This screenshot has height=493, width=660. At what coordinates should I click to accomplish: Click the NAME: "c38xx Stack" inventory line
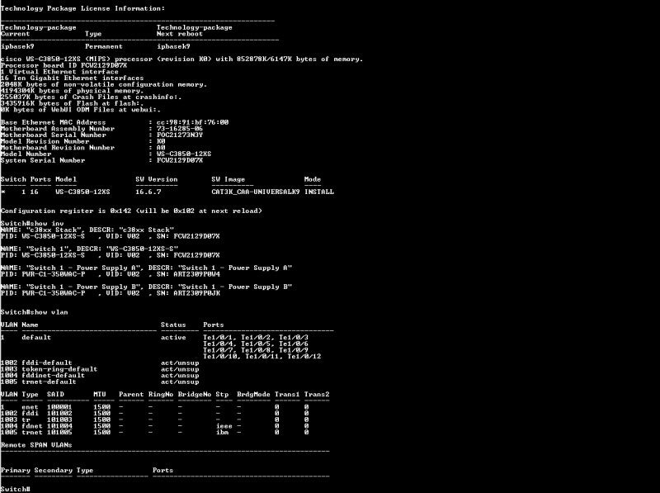pyautogui.click(x=87, y=230)
